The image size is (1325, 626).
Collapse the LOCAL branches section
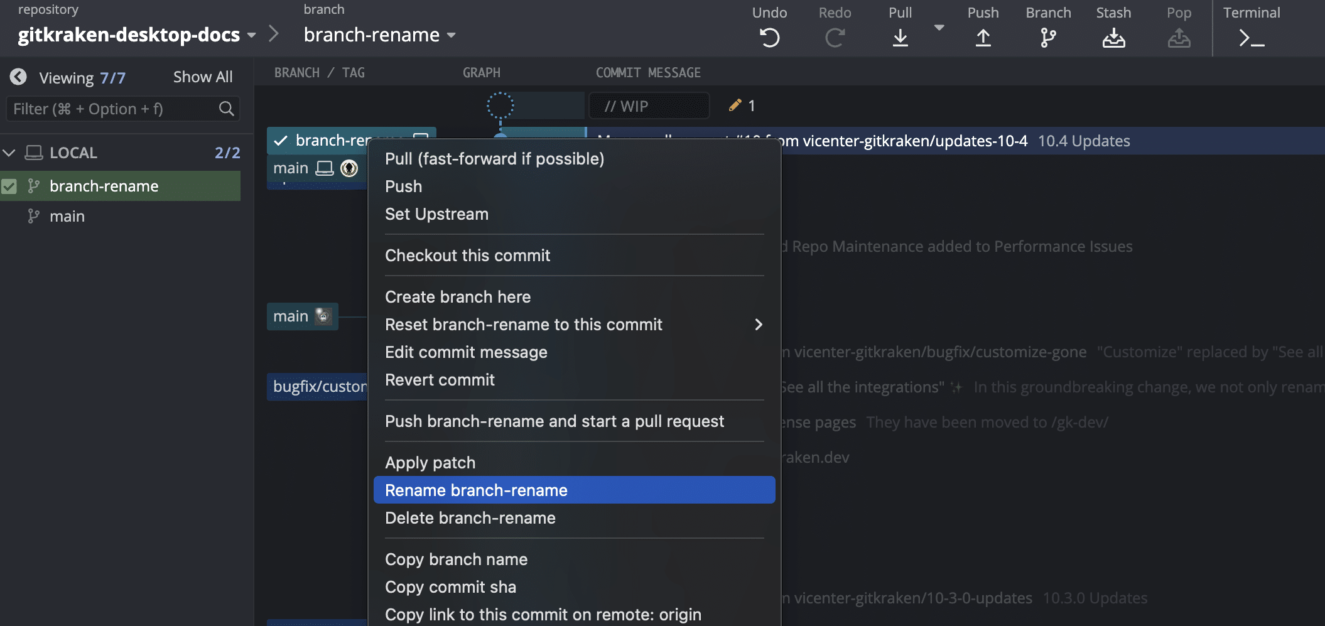pos(9,152)
